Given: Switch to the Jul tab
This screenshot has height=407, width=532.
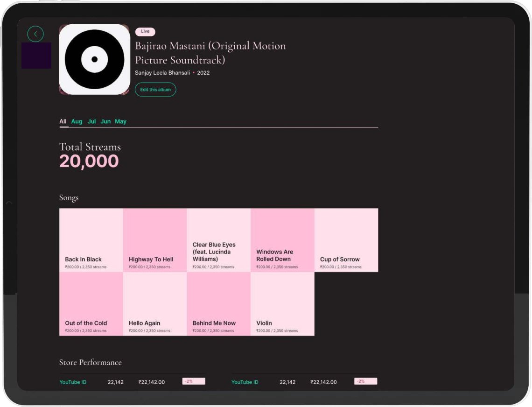Looking at the screenshot, I should tap(91, 121).
